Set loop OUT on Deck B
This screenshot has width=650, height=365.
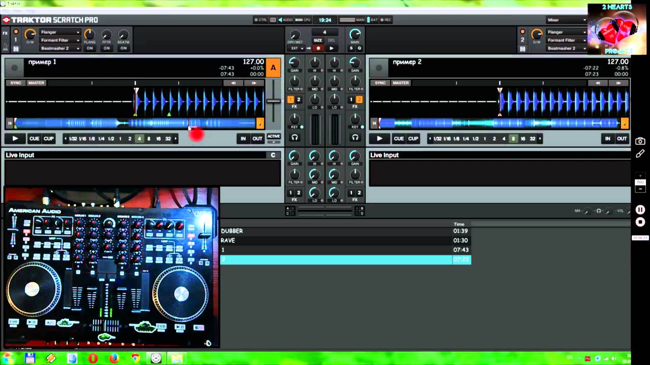tap(622, 138)
